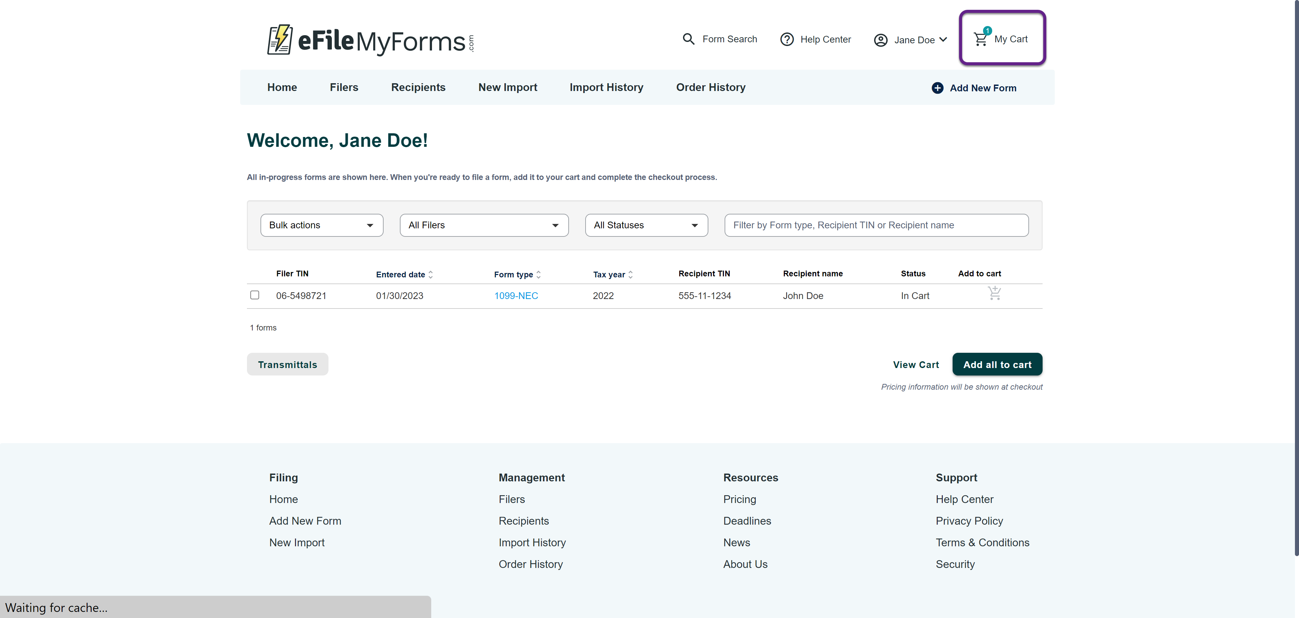
Task: Expand the All Filers dropdown
Action: coord(484,225)
